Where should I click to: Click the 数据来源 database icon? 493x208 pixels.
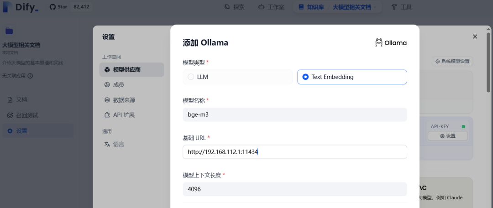107,100
